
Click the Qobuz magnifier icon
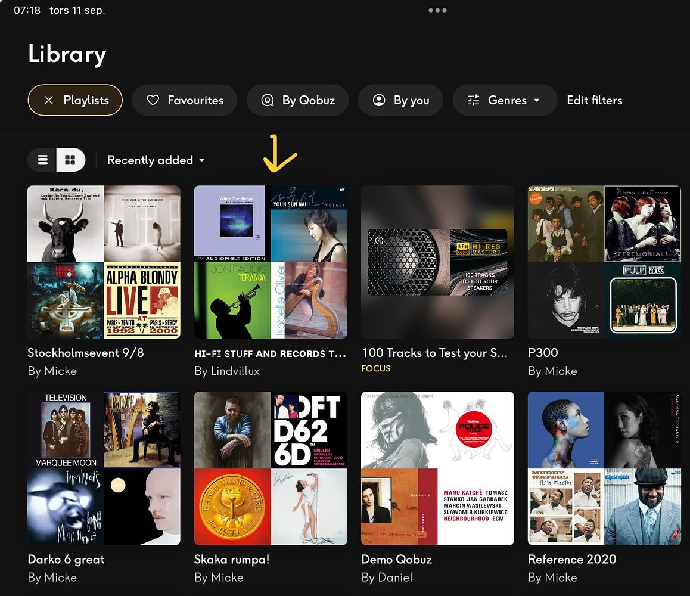[x=267, y=100]
